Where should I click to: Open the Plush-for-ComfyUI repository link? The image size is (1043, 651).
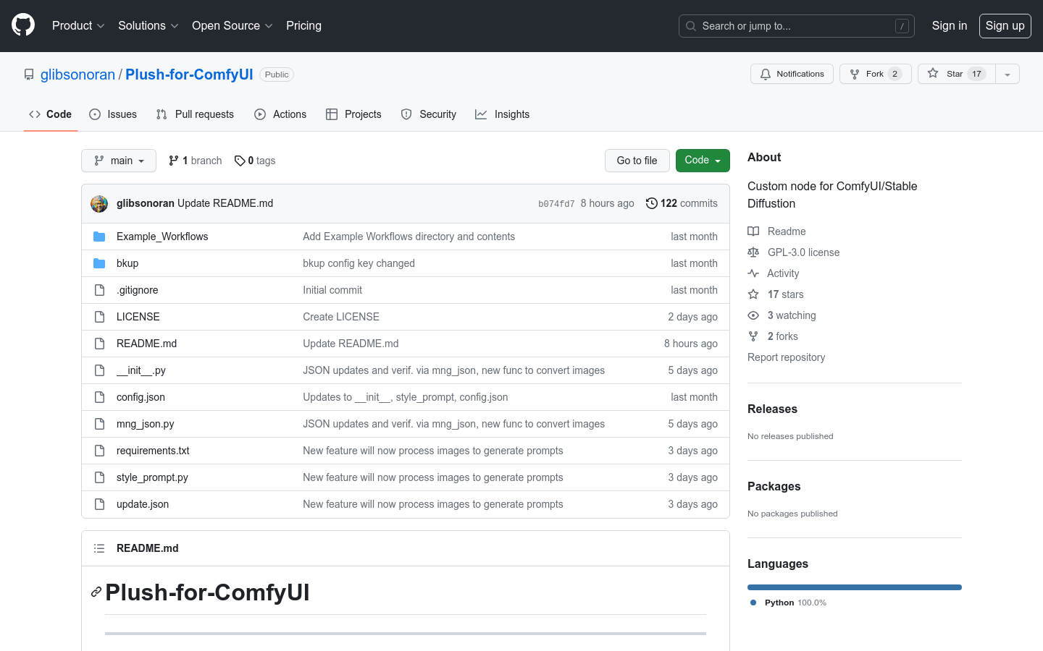pos(189,75)
